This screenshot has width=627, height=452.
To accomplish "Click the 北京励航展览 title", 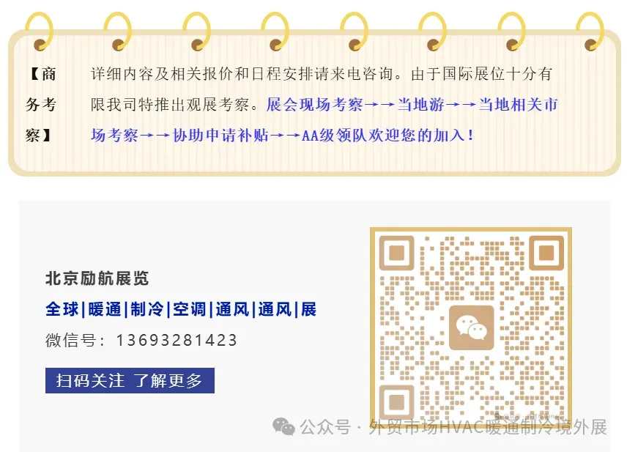I will pos(97,278).
